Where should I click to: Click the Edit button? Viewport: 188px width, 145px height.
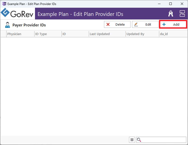[145, 24]
